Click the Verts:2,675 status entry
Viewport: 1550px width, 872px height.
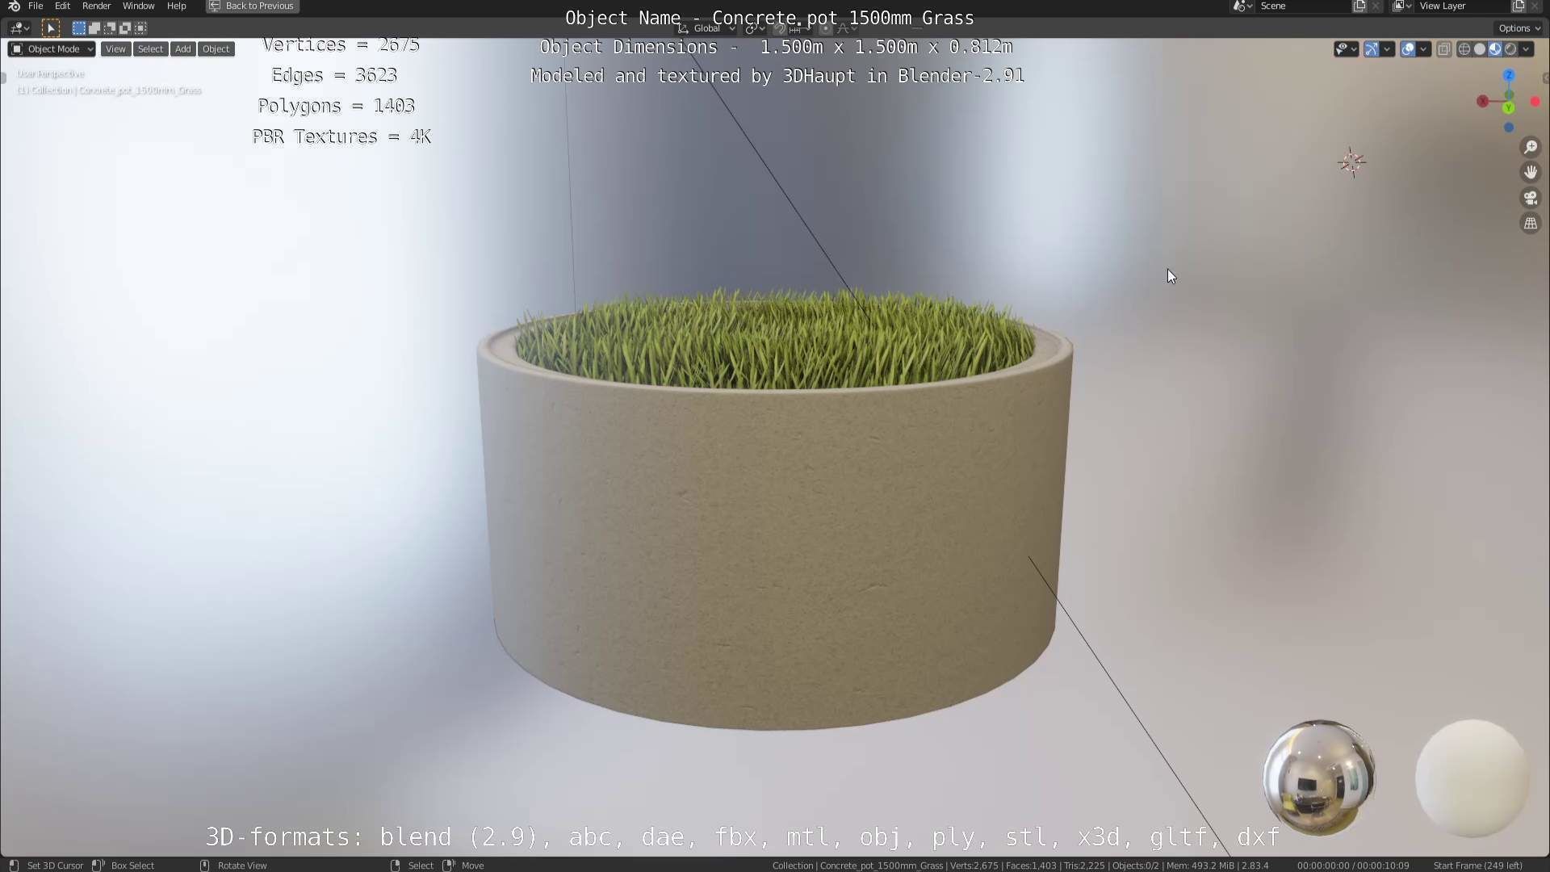click(974, 866)
